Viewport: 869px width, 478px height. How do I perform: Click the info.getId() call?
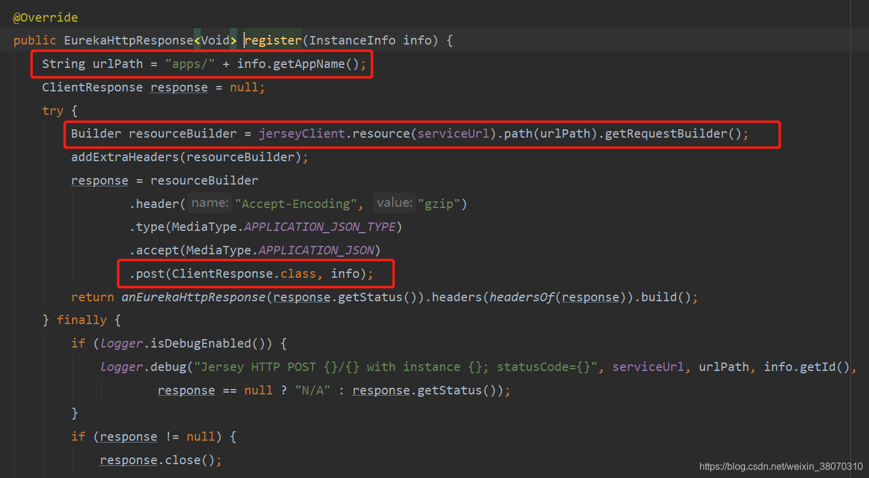tap(806, 367)
